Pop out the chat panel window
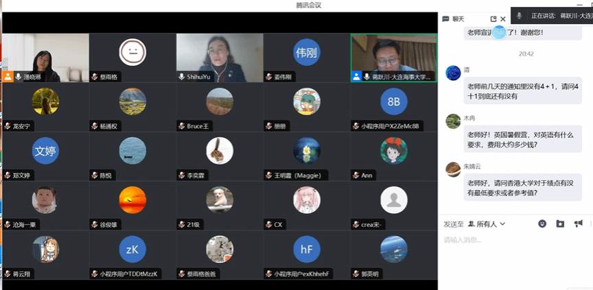Image resolution: width=593 pixels, height=290 pixels. [493, 19]
